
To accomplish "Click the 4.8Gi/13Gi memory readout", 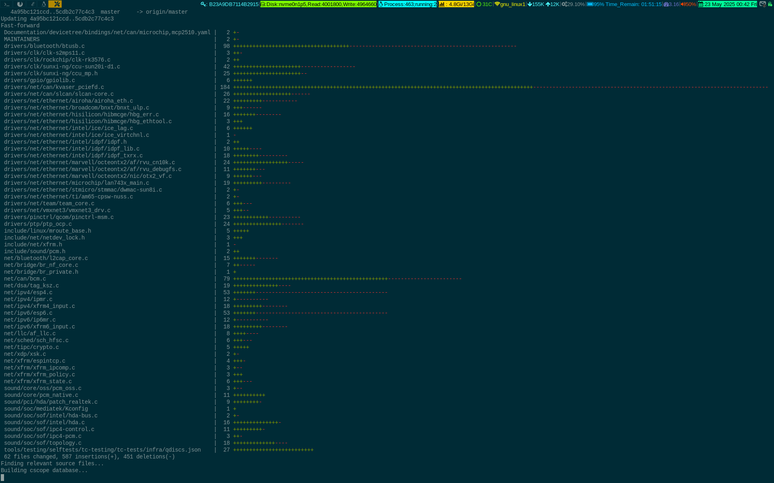I will point(461,4).
